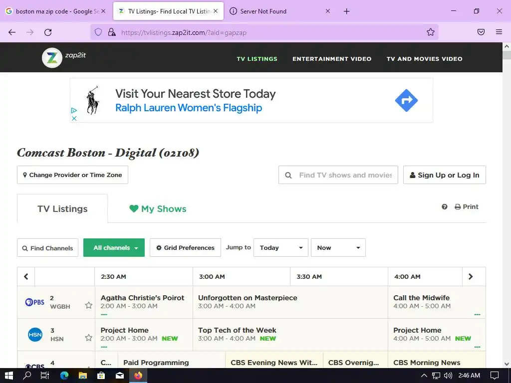Show later times with right chevron

(x=470, y=276)
